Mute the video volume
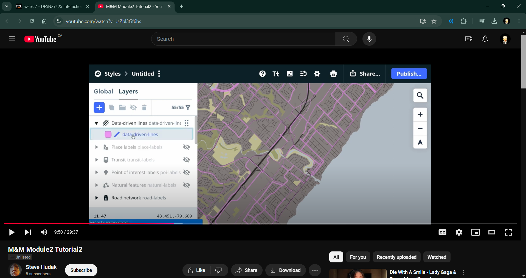Viewport: 526px width, 278px height. click(x=44, y=233)
